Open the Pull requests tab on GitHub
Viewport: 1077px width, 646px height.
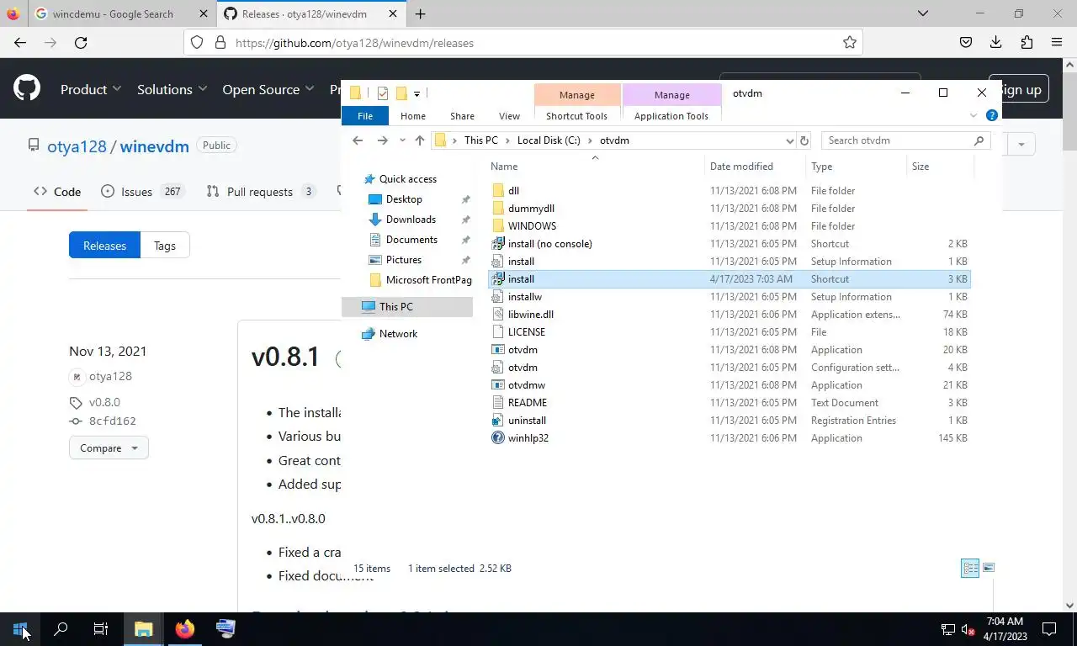262,192
